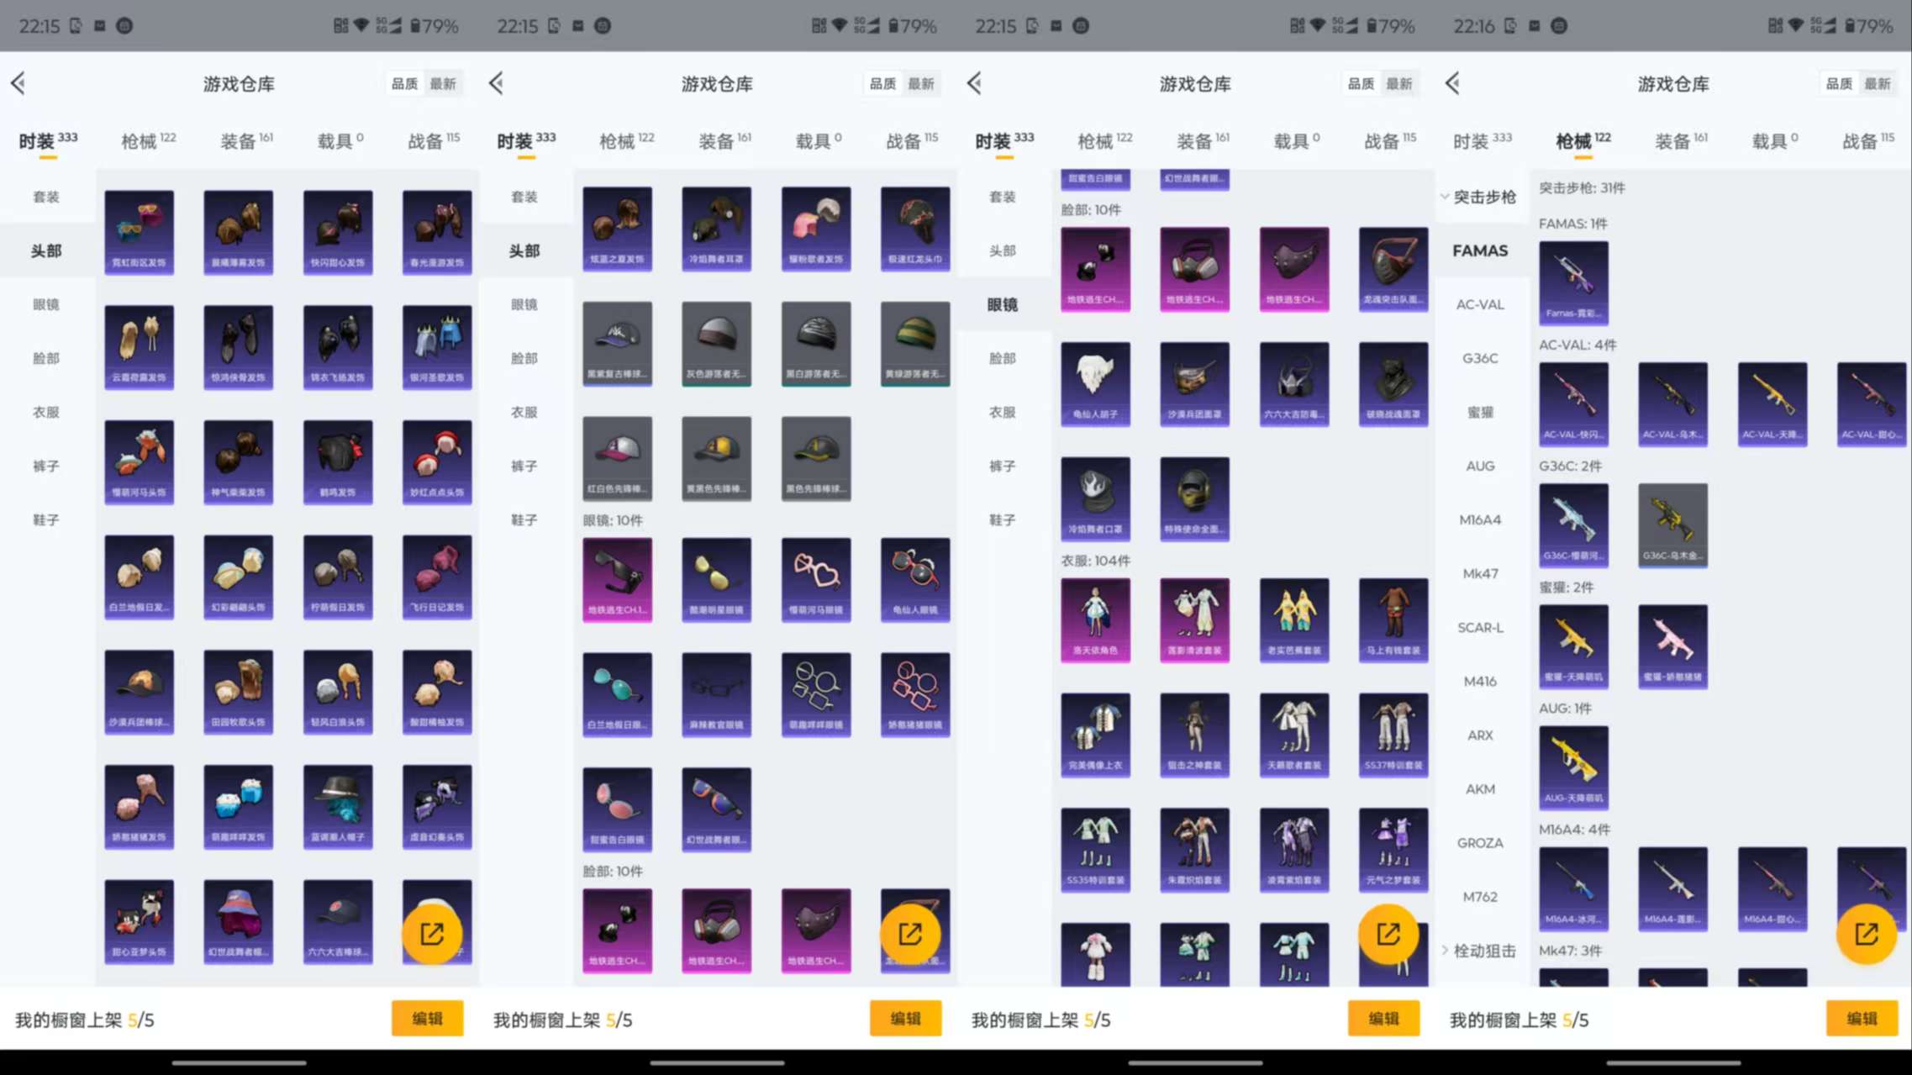This screenshot has height=1075, width=1912.
Task: Select AKM entry in weapon sidebar
Action: pyautogui.click(x=1480, y=788)
